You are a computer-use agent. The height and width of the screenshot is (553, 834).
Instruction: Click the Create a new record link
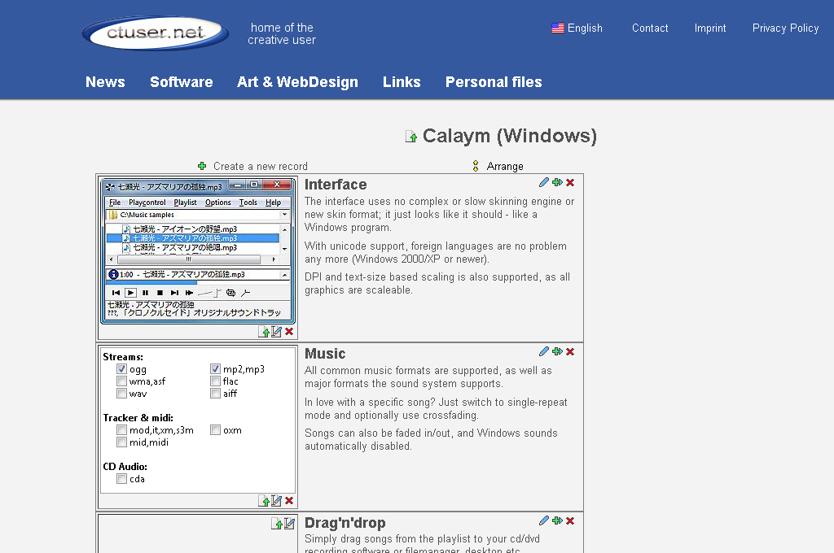(x=260, y=166)
